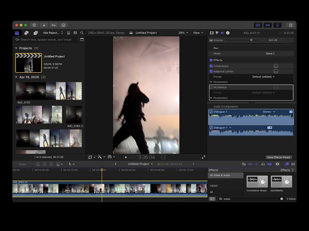The image size is (309, 231).
Task: Open the Untitled Project timeline history dropdown
Action: (140, 164)
